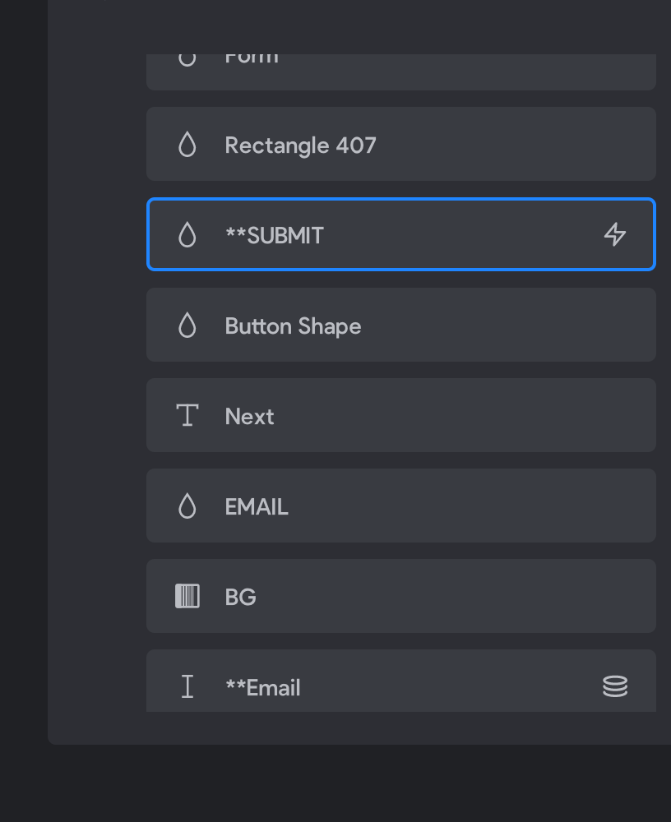Select the BG layer name

[x=241, y=597]
